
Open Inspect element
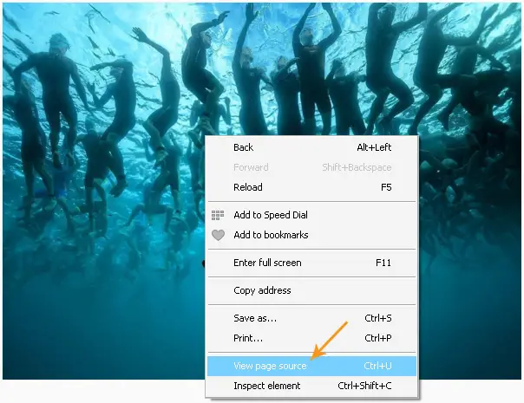point(311,386)
